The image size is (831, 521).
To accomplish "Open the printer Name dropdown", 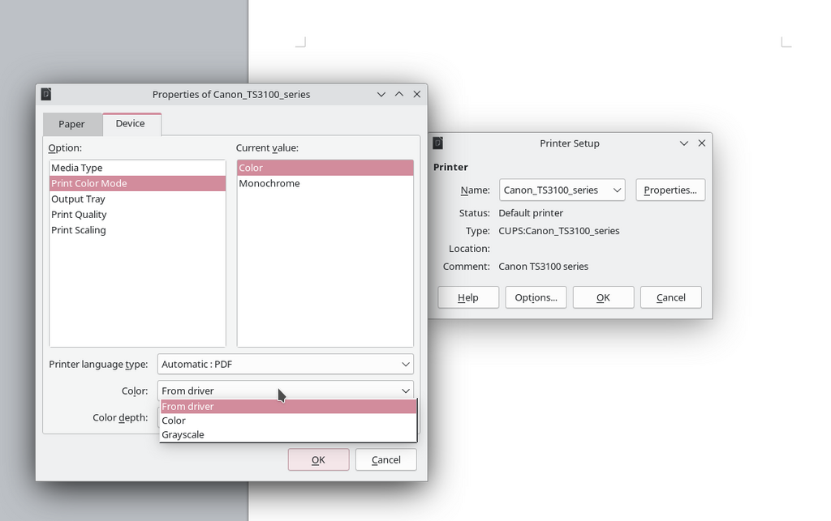I will pos(562,190).
